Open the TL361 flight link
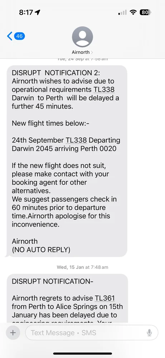The width and height of the screenshot is (165, 358). point(105,298)
